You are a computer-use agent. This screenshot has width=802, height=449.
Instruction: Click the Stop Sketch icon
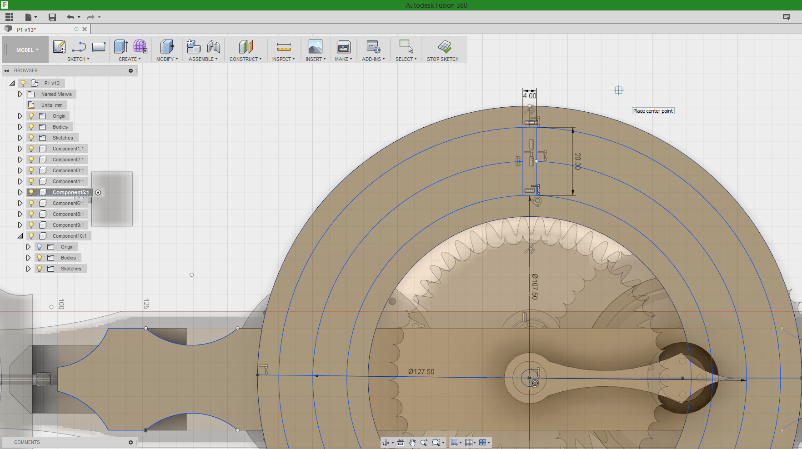[x=445, y=47]
